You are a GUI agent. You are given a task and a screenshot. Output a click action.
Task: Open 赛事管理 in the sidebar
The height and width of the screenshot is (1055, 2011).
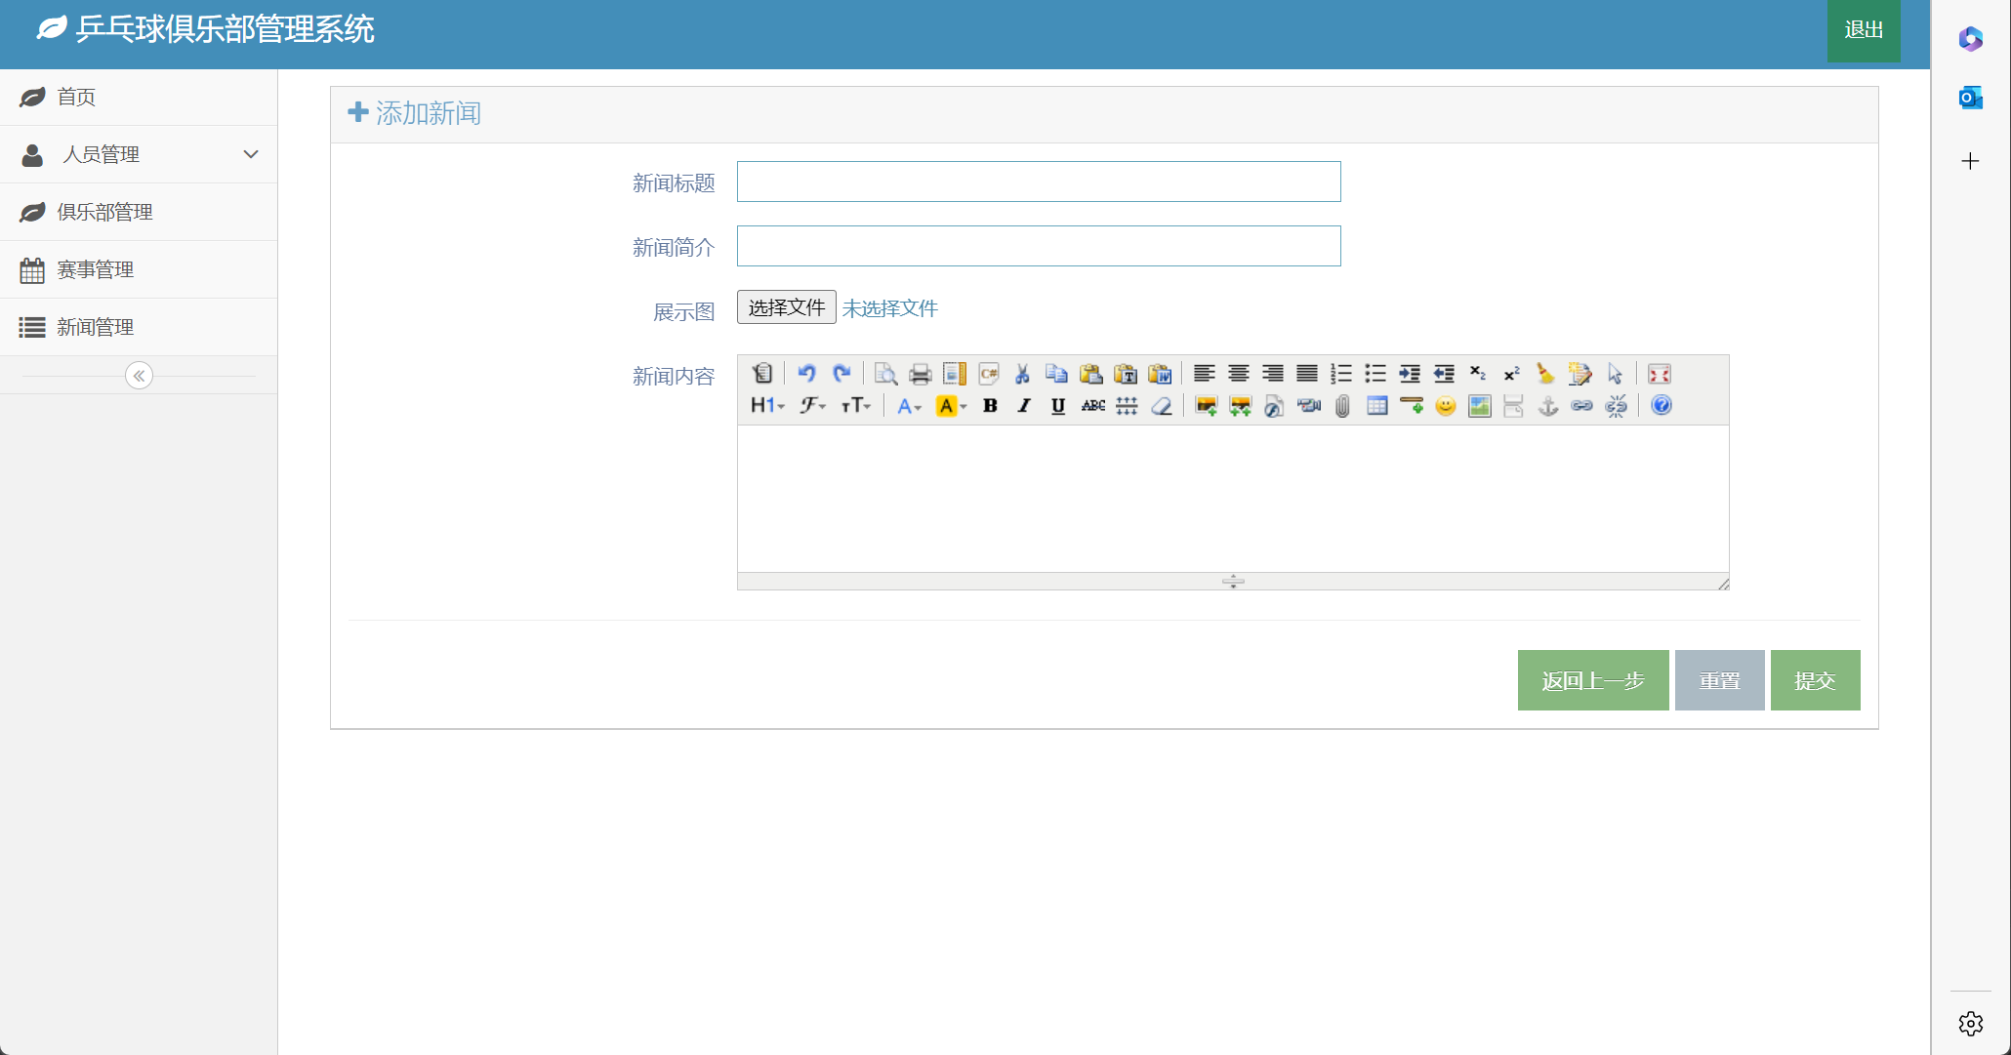tap(95, 269)
